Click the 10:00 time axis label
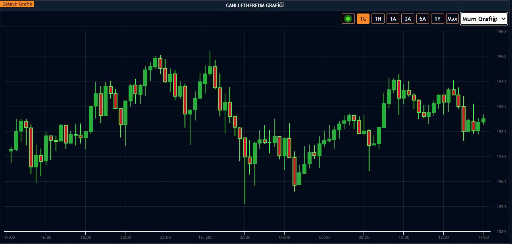Image resolution: width=512 pixels, height=244 pixels. [x=404, y=237]
